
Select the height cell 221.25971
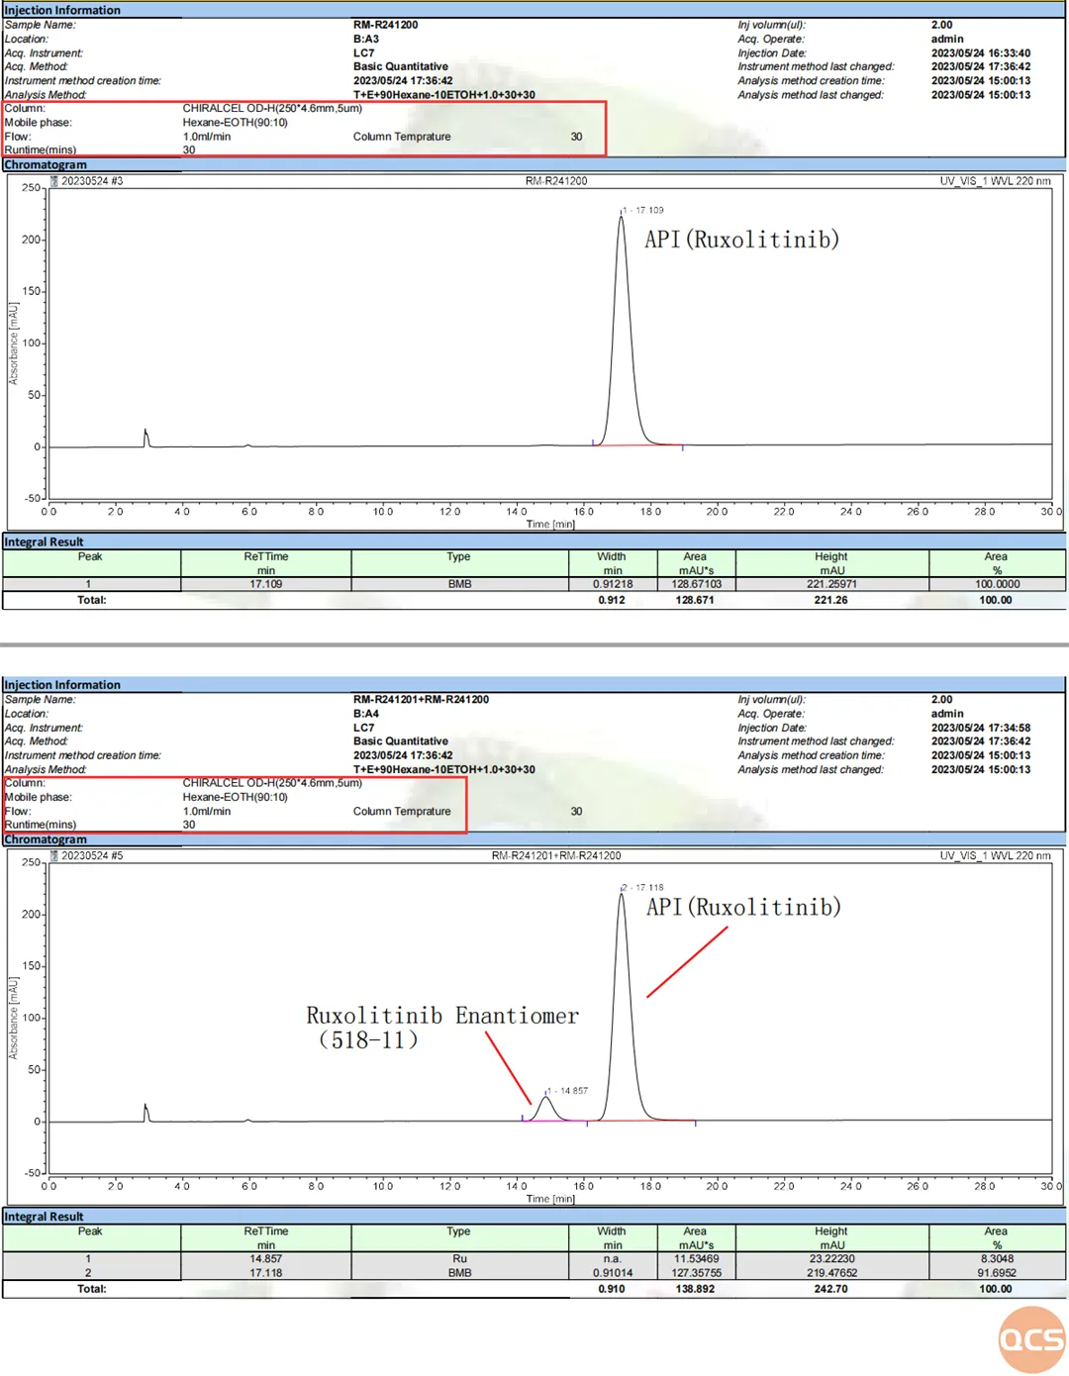[831, 584]
